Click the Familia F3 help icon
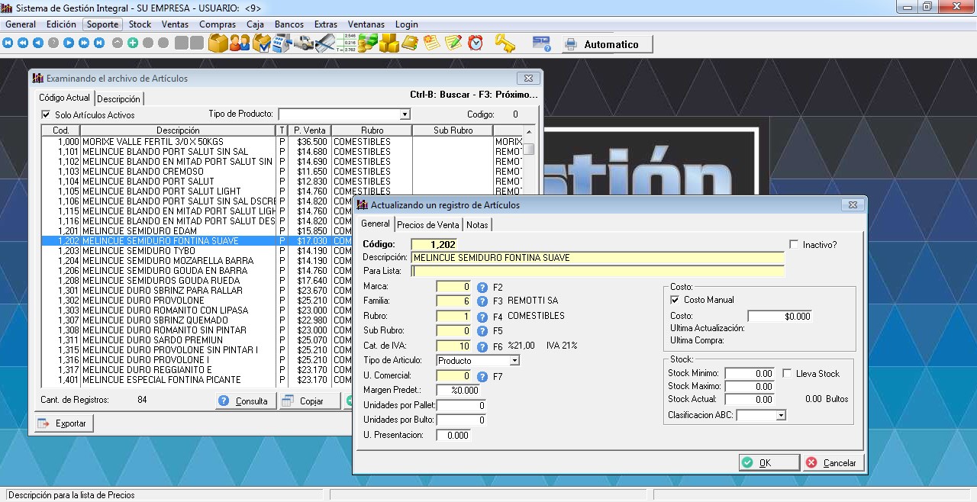977x502 pixels. point(482,301)
